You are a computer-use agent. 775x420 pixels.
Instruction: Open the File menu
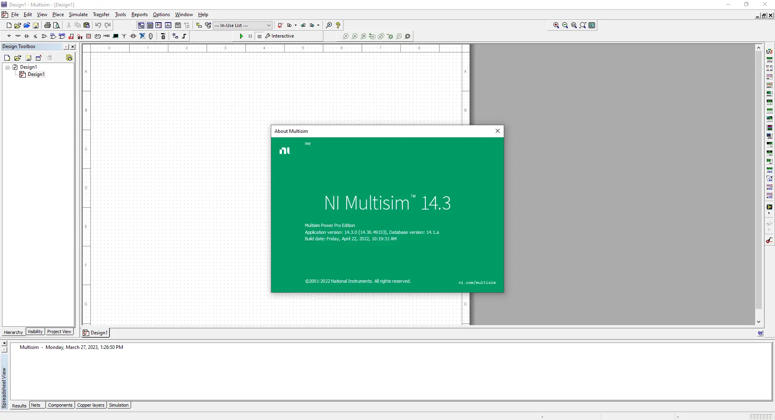point(15,15)
